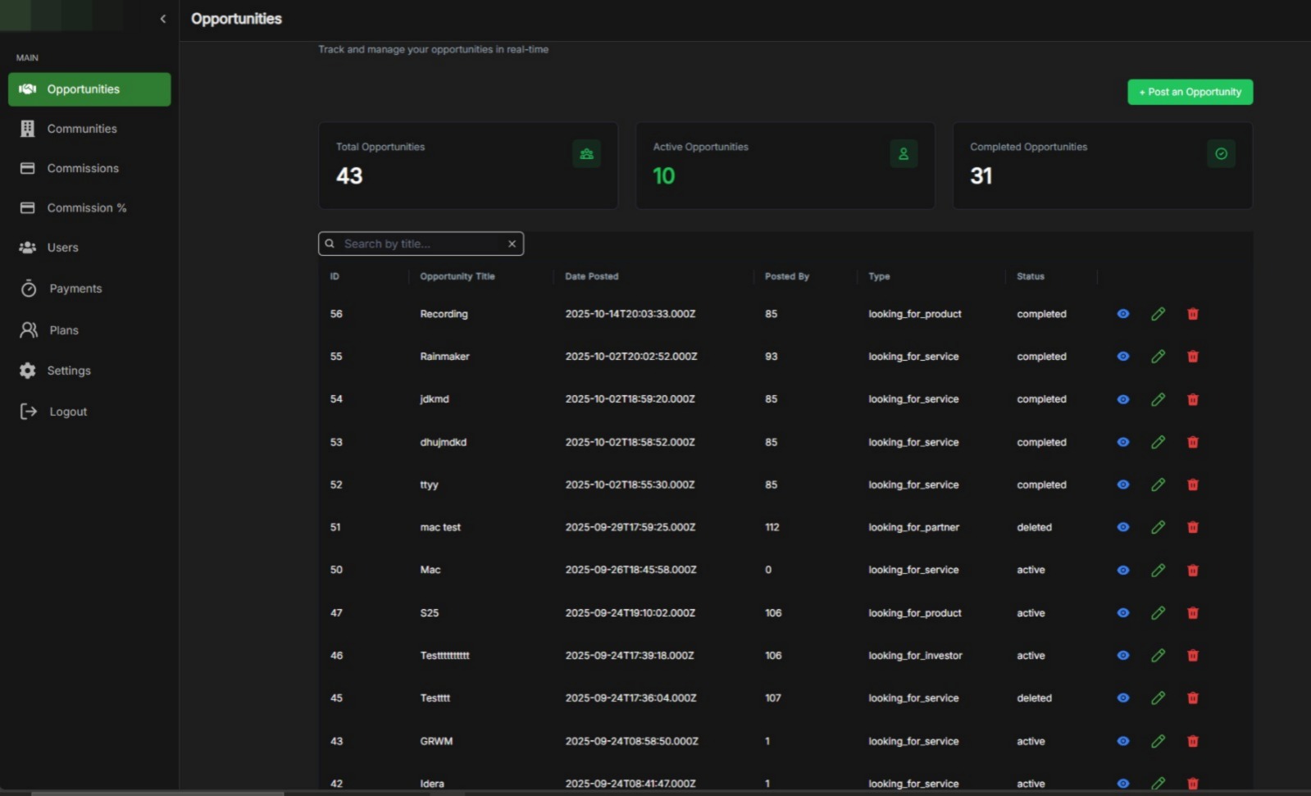View the opportunity with ID 45
The width and height of the screenshot is (1311, 796).
pyautogui.click(x=1123, y=698)
